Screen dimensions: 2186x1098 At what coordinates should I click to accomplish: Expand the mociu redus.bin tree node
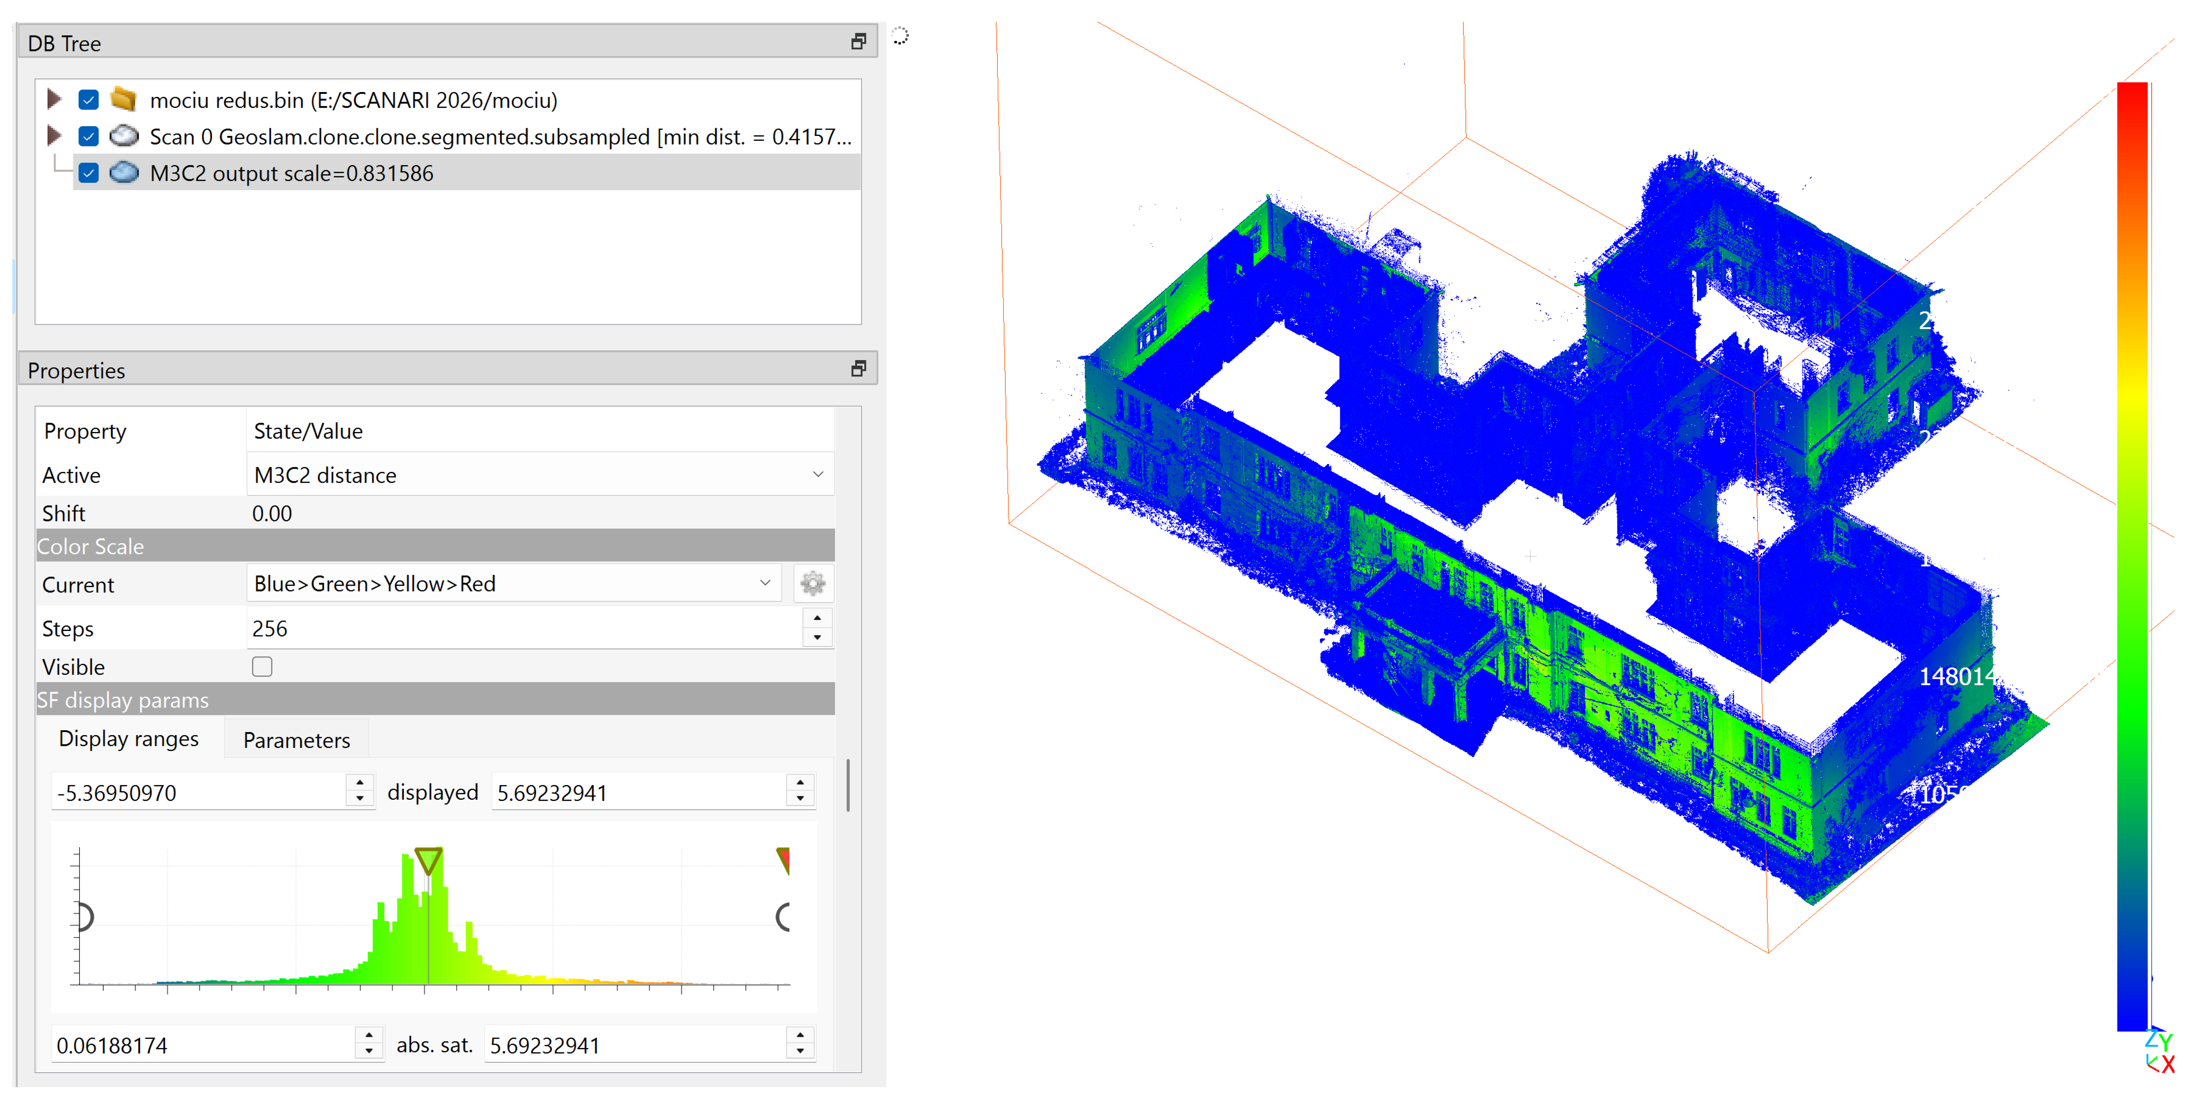pos(54,99)
